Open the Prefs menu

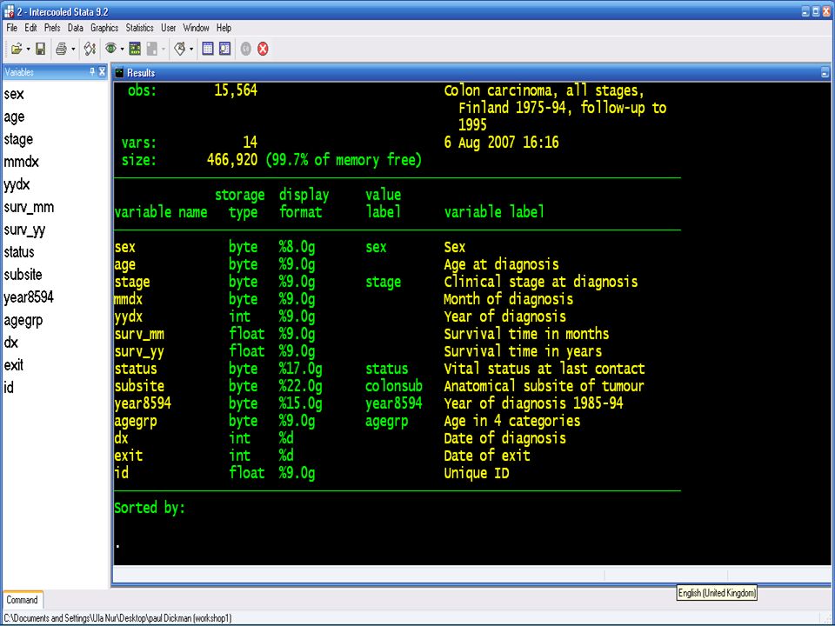click(52, 28)
